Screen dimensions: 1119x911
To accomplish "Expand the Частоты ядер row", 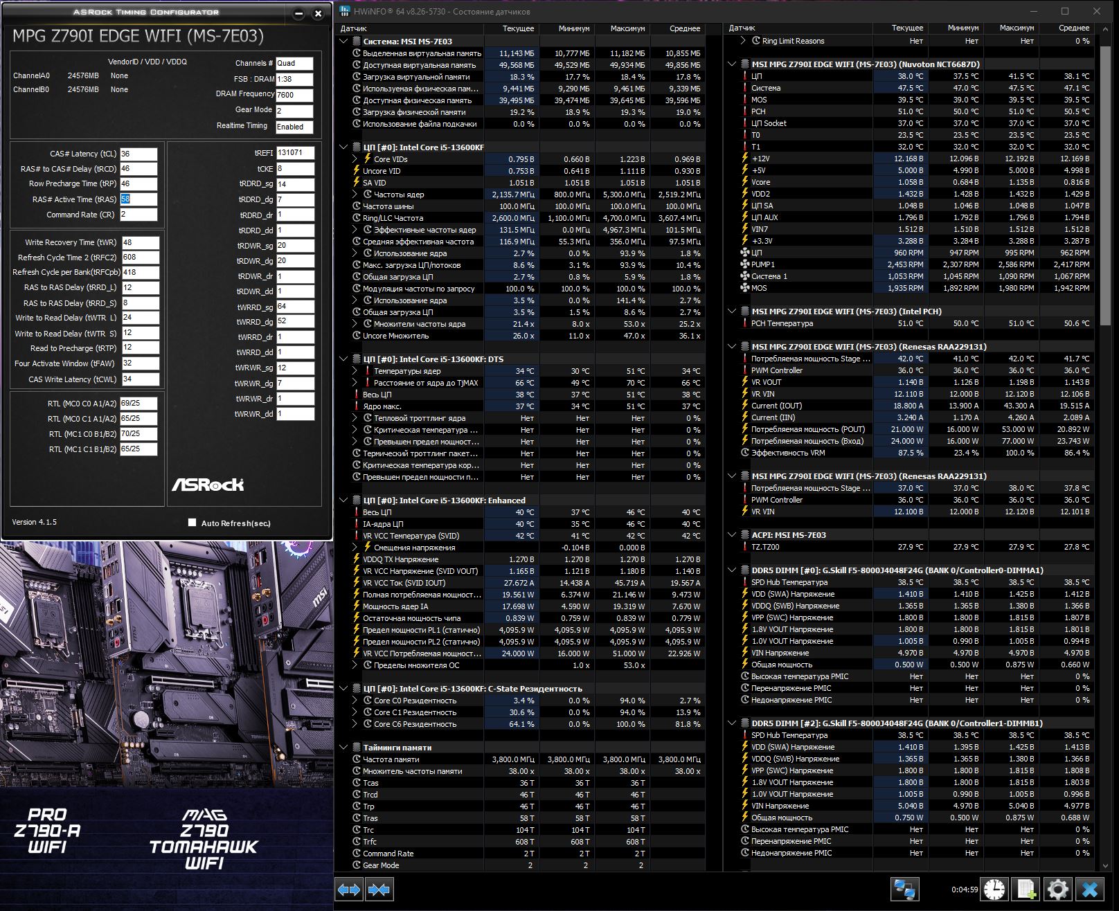I will click(x=355, y=195).
